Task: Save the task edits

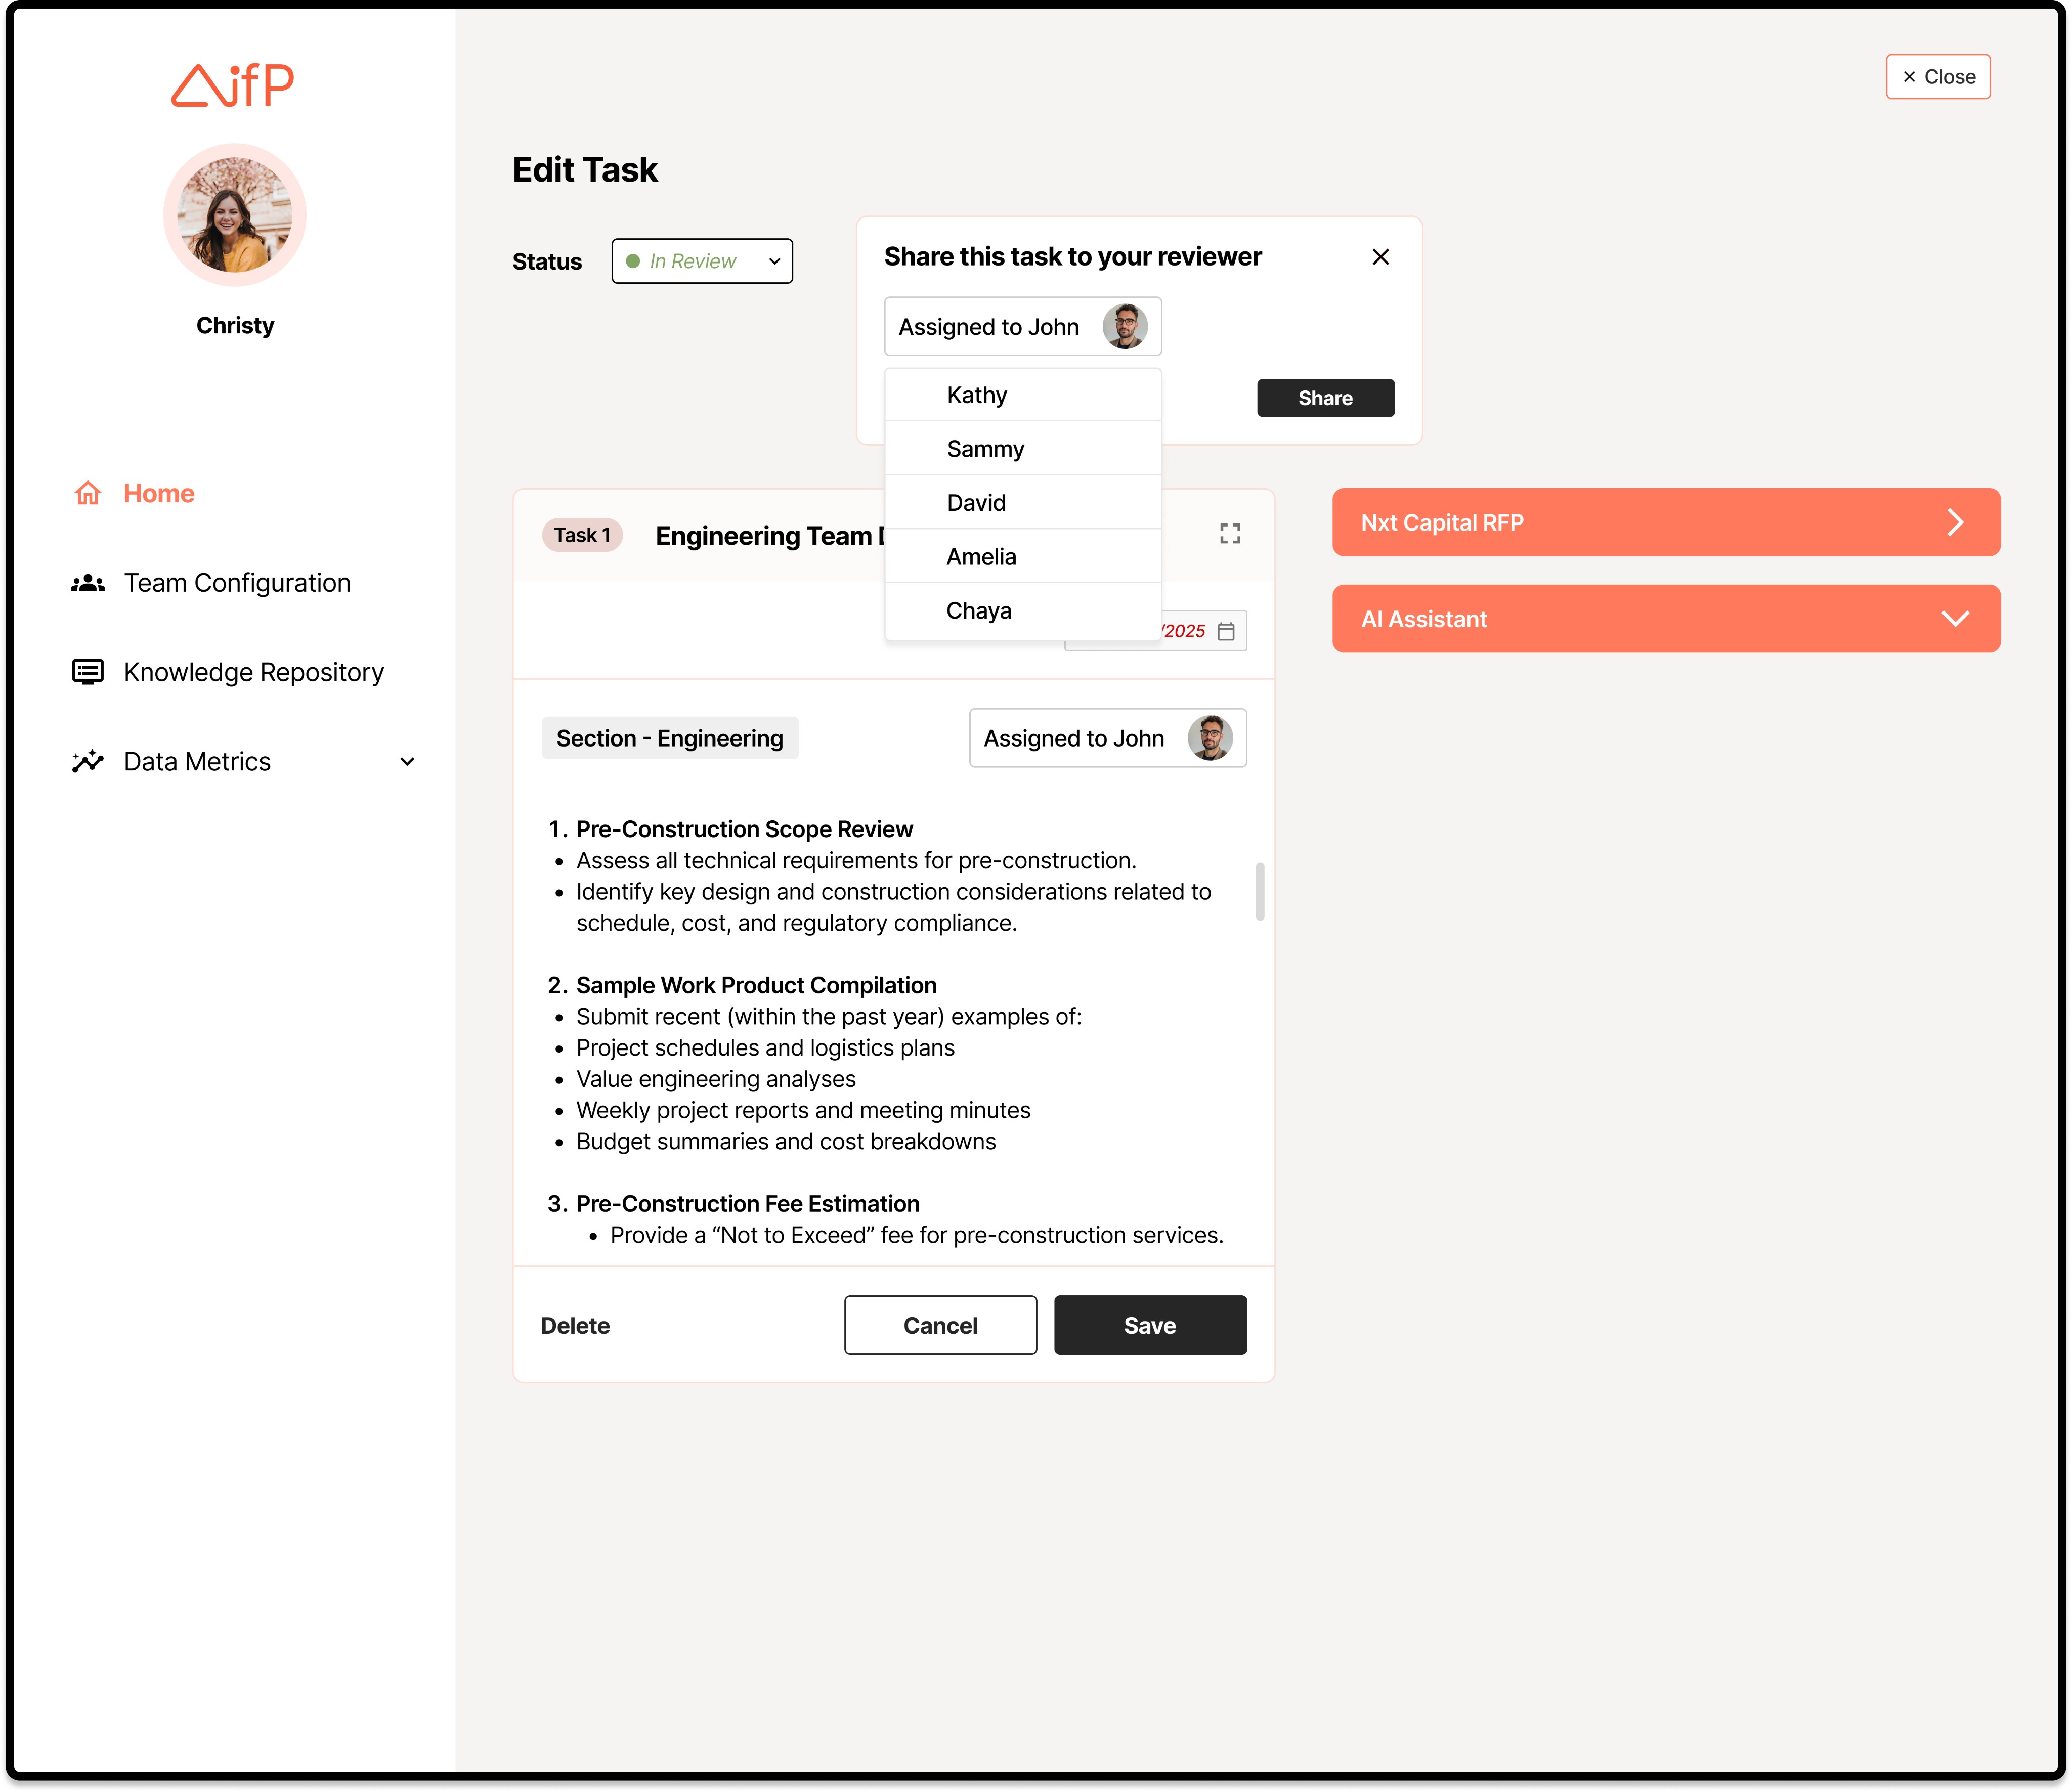Action: [x=1149, y=1325]
